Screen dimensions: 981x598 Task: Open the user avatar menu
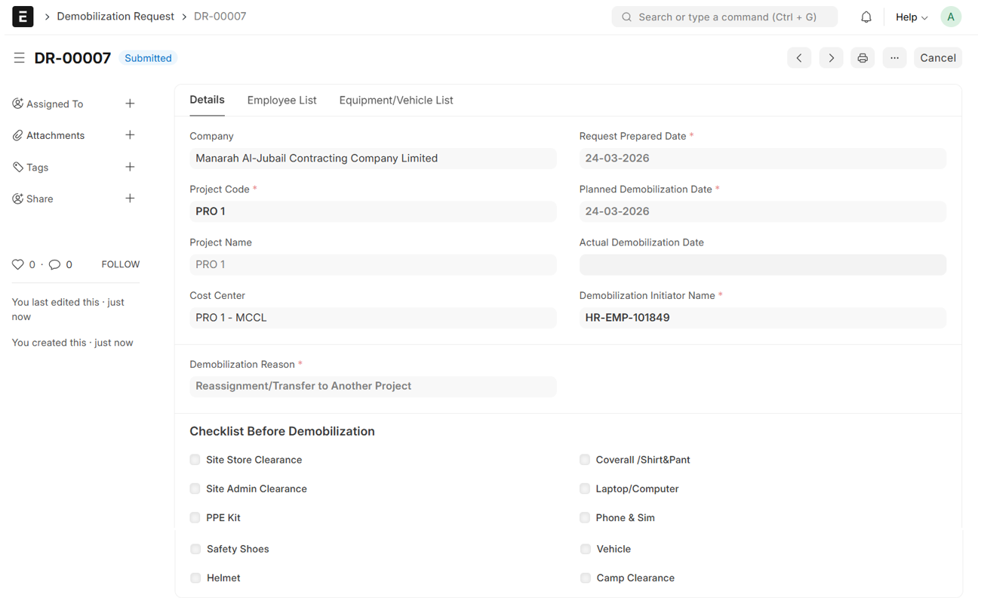coord(950,17)
